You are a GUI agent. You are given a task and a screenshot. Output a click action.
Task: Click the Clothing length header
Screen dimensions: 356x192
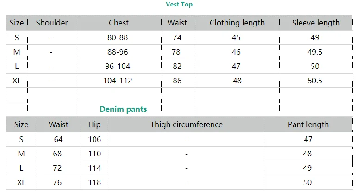coord(237,23)
